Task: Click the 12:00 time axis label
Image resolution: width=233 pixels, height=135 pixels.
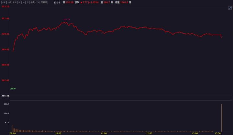Action: 149,133
